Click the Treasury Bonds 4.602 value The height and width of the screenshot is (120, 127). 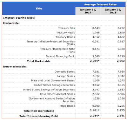tap(121, 37)
